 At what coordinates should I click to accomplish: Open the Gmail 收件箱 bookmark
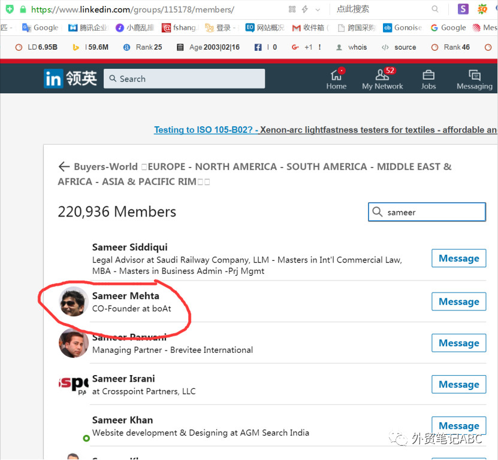[x=310, y=28]
